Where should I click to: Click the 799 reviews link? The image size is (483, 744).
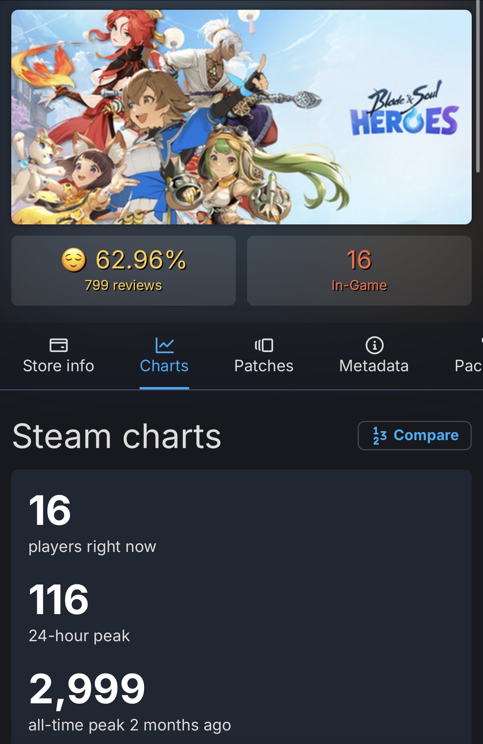pyautogui.click(x=123, y=285)
